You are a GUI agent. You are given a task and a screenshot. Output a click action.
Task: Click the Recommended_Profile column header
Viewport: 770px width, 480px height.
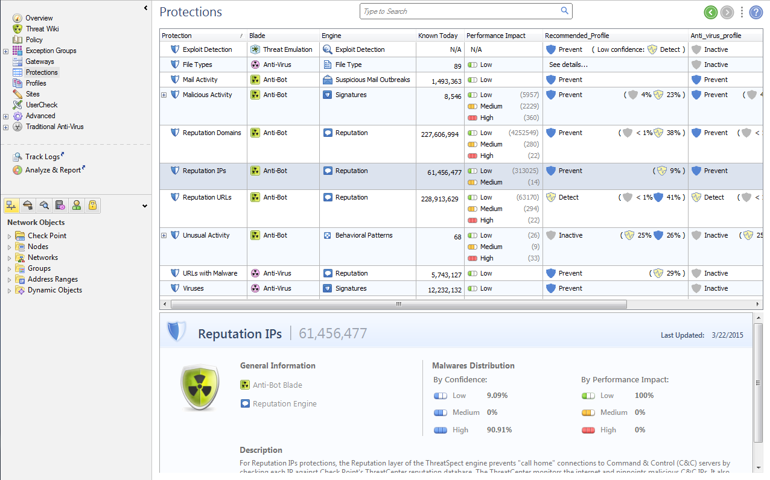pos(616,36)
